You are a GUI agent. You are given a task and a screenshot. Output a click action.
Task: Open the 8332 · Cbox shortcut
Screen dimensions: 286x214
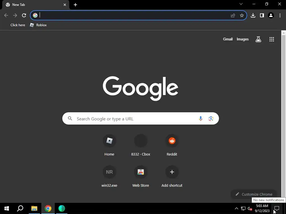141,145
